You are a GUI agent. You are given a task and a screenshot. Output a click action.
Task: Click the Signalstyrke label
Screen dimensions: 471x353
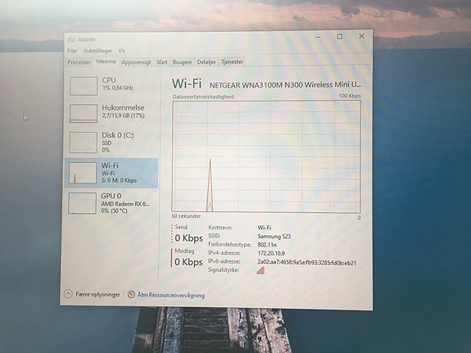223,269
